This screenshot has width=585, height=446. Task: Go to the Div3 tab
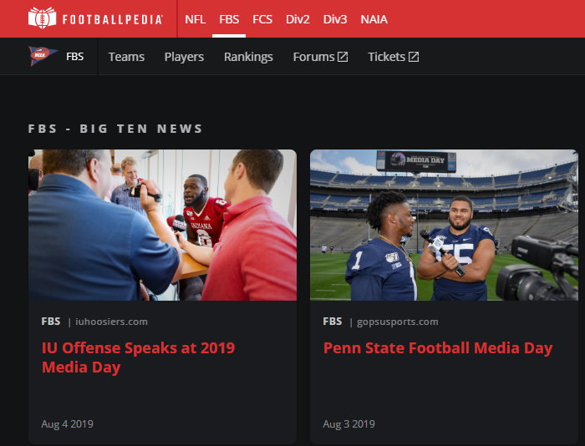tap(335, 18)
